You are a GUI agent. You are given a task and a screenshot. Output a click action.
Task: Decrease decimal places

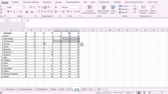pyautogui.click(x=78, y=11)
